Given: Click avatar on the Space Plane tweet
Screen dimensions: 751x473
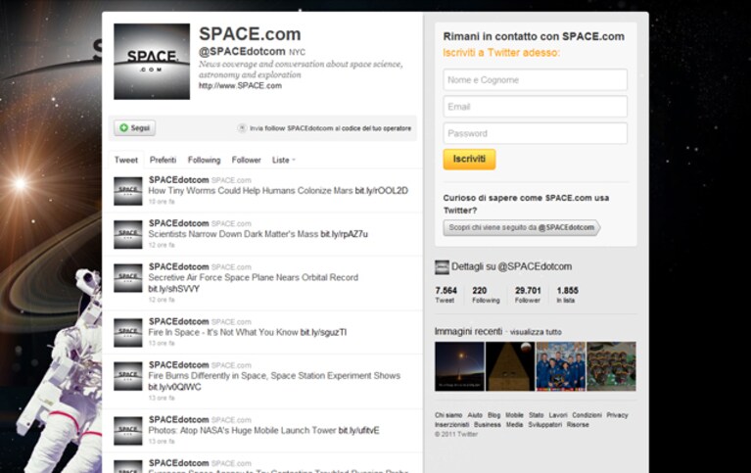Looking at the screenshot, I should [128, 278].
